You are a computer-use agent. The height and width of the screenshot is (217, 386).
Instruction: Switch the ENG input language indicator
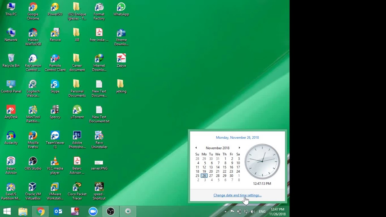pyautogui.click(x=262, y=212)
